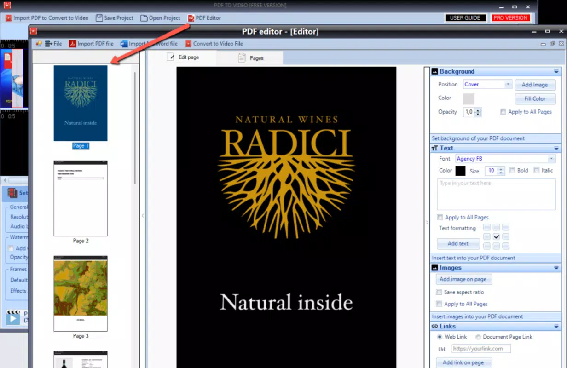Screen dimensions: 567x368
Task: Click Import PDF to Convert to Video icon
Action: click(x=8, y=18)
